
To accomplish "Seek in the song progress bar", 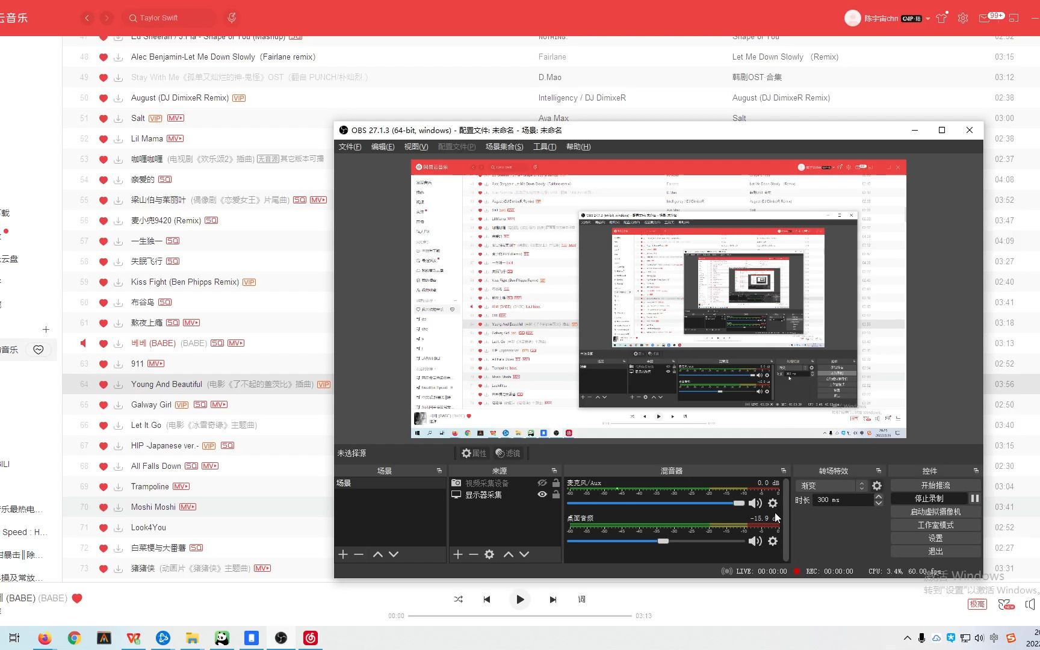I will pos(520,616).
